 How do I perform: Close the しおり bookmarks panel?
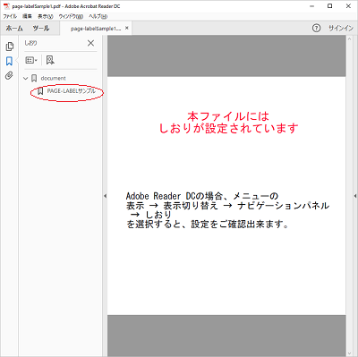tap(90, 43)
